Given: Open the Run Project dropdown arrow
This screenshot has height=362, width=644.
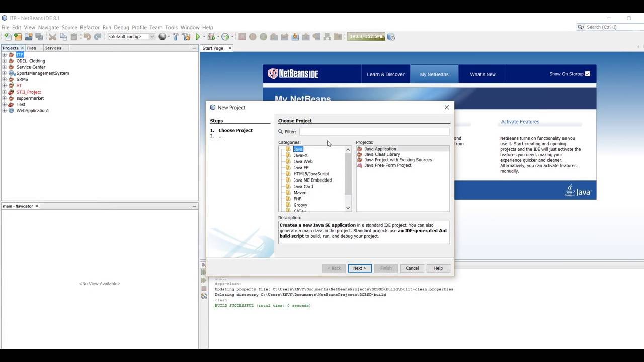Looking at the screenshot, I should click(x=204, y=37).
